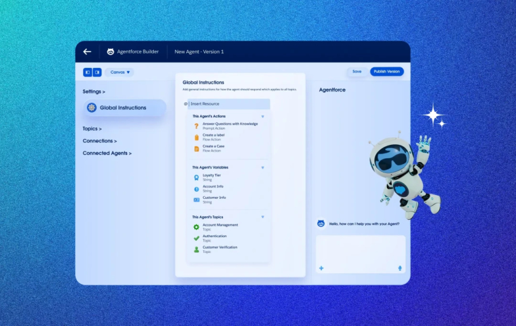Screen dimensions: 516x326
Task: Expand the Settings section
Action: click(94, 92)
